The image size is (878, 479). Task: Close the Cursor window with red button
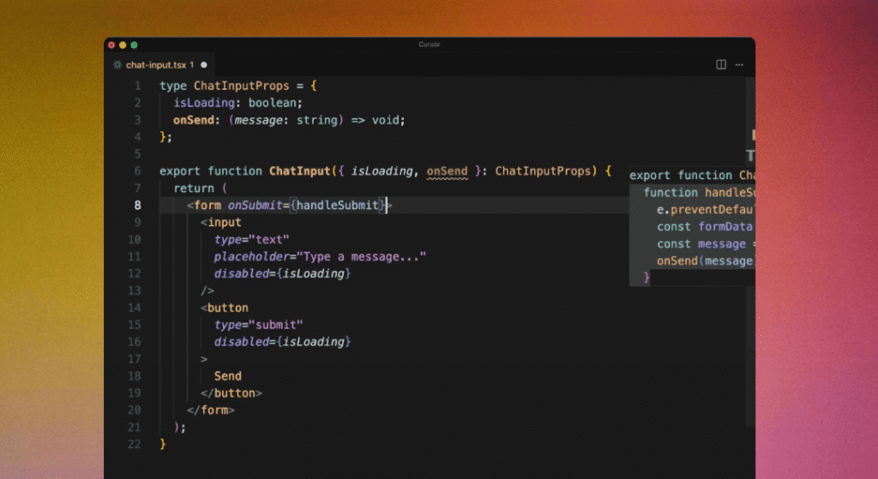pos(111,45)
